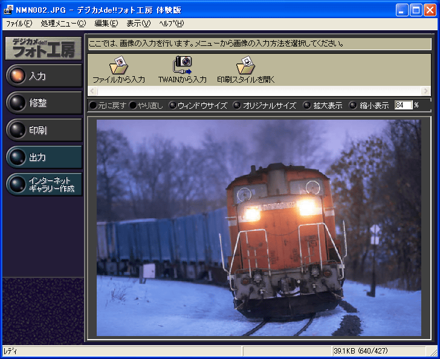
Task: Open the ヘルプ(H) menu
Action: pyautogui.click(x=171, y=24)
